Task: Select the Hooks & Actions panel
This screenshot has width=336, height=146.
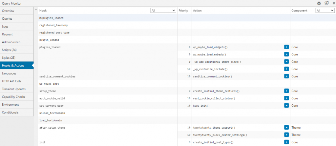Action: (17, 66)
